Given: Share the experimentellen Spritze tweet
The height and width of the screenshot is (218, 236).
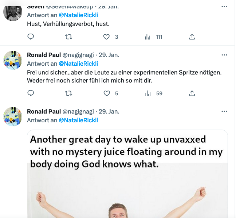Looking at the screenshot, I should (192, 93).
